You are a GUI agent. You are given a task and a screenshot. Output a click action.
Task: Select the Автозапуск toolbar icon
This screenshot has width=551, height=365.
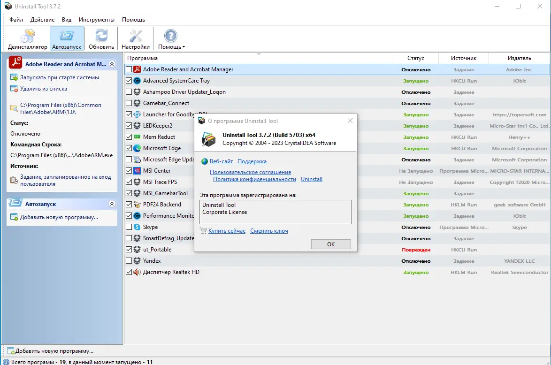coord(66,38)
